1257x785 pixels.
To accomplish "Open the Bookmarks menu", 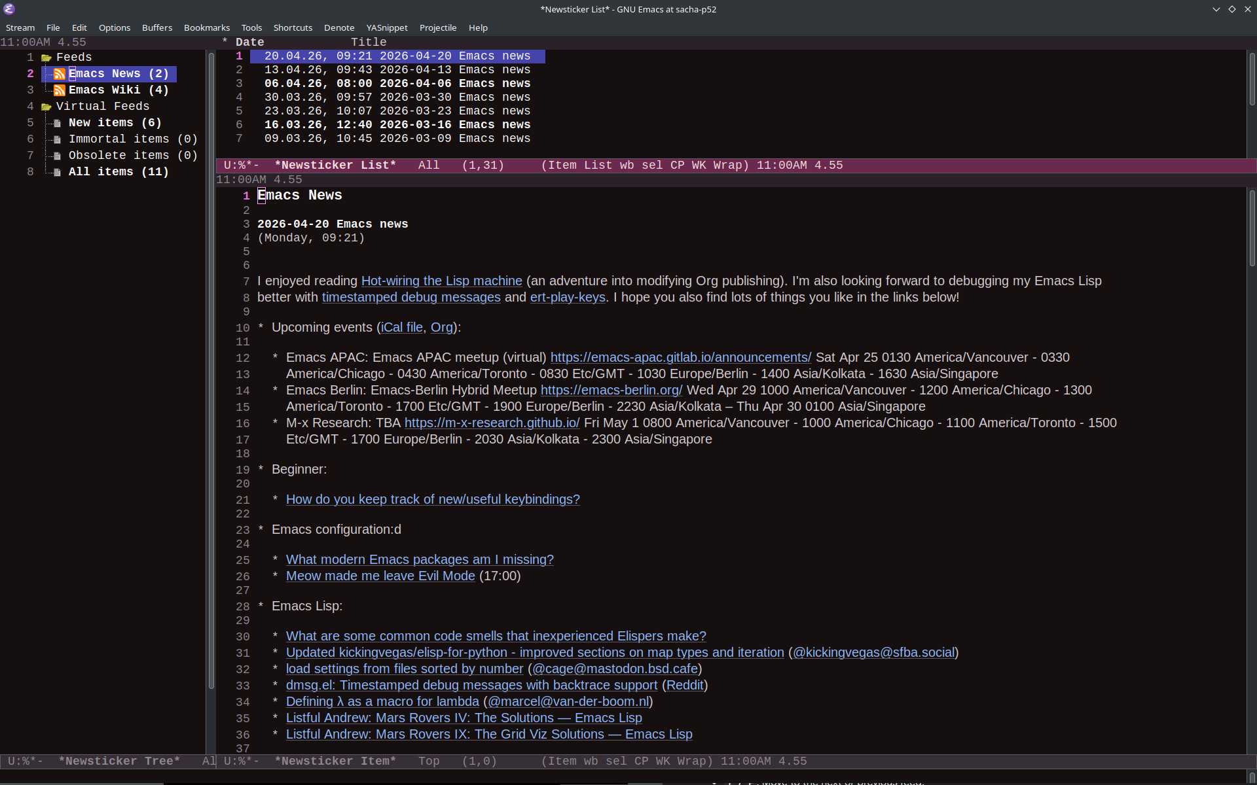I will (207, 27).
